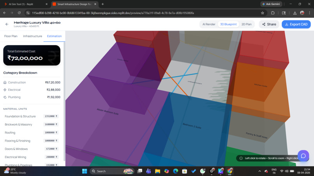Click the Doors & Windows value 672000
The height and width of the screenshot is (176, 314).
(51, 149)
